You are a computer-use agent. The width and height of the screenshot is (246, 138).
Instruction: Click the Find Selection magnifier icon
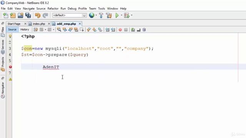pyautogui.click(x=59, y=30)
